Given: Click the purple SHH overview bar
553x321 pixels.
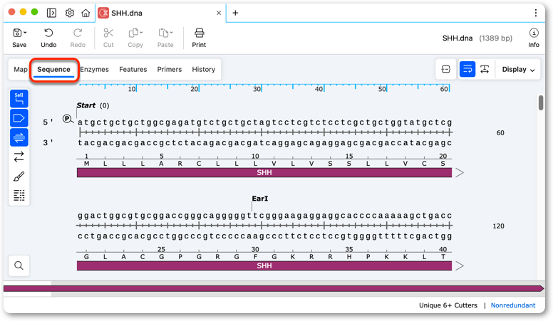Looking at the screenshot, I should point(274,288).
